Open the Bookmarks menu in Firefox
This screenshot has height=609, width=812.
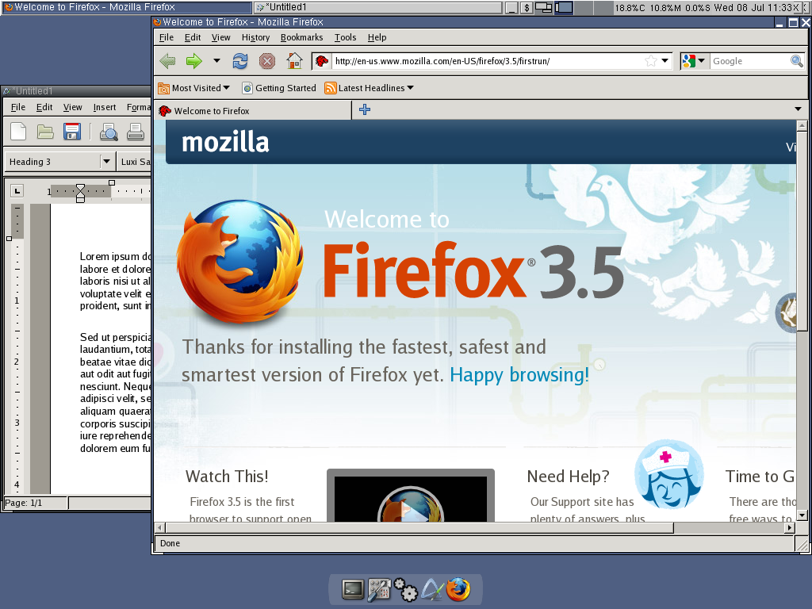click(301, 37)
